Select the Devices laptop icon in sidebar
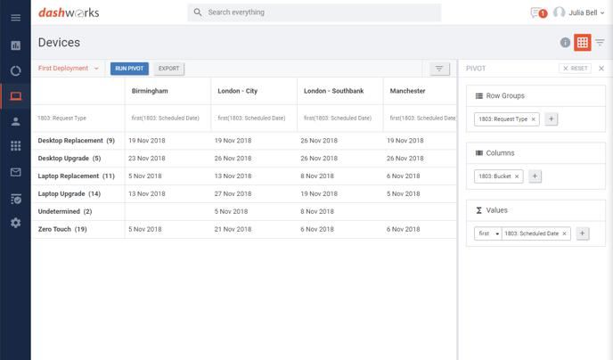The width and height of the screenshot is (613, 360). click(x=16, y=96)
